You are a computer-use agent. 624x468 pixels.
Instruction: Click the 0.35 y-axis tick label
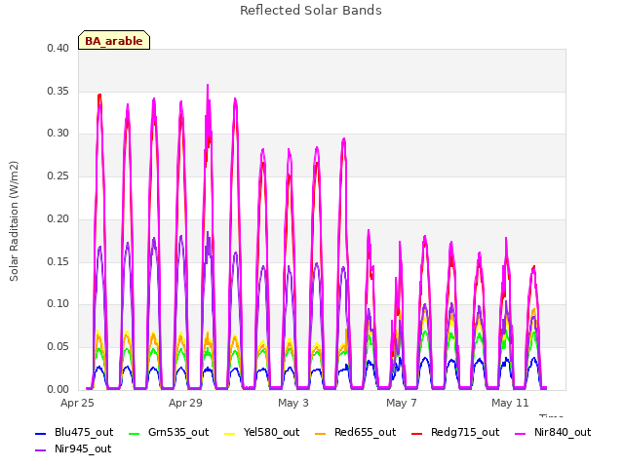point(58,91)
